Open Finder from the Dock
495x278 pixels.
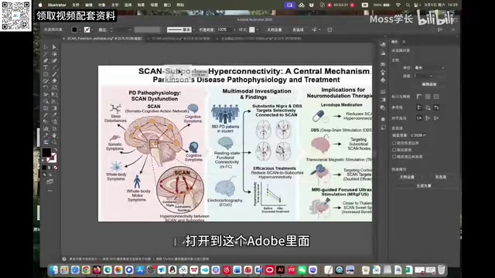(53, 270)
